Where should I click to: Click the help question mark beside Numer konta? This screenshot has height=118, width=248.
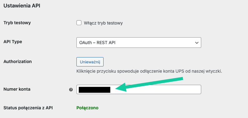[x=71, y=90]
